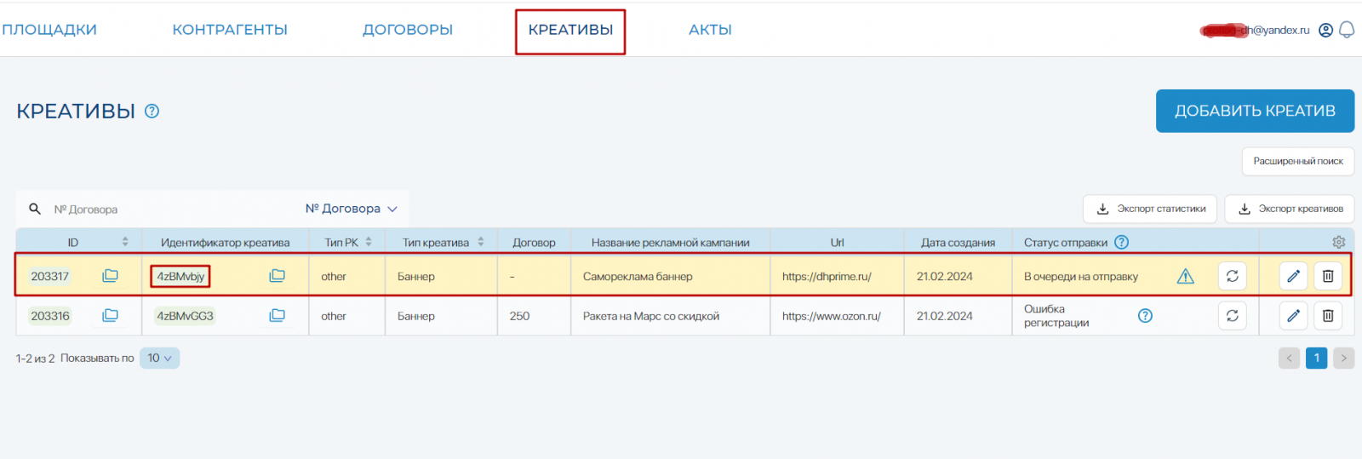Delete creative 203317 using trash icon
The width and height of the screenshot is (1362, 459).
(1328, 276)
